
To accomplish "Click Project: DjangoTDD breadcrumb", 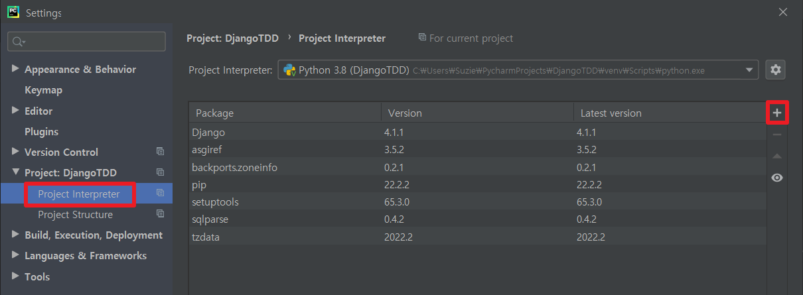I will point(232,38).
